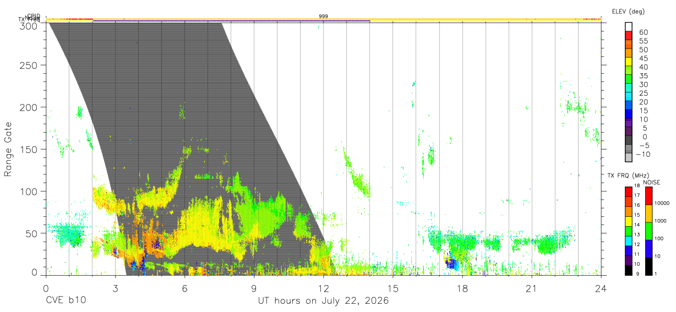The image size is (676, 312).
Task: Click the ELEV scale label '-5'
Action: (x=644, y=146)
